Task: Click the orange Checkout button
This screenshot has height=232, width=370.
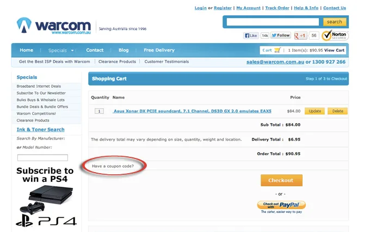Action: [x=281, y=180]
